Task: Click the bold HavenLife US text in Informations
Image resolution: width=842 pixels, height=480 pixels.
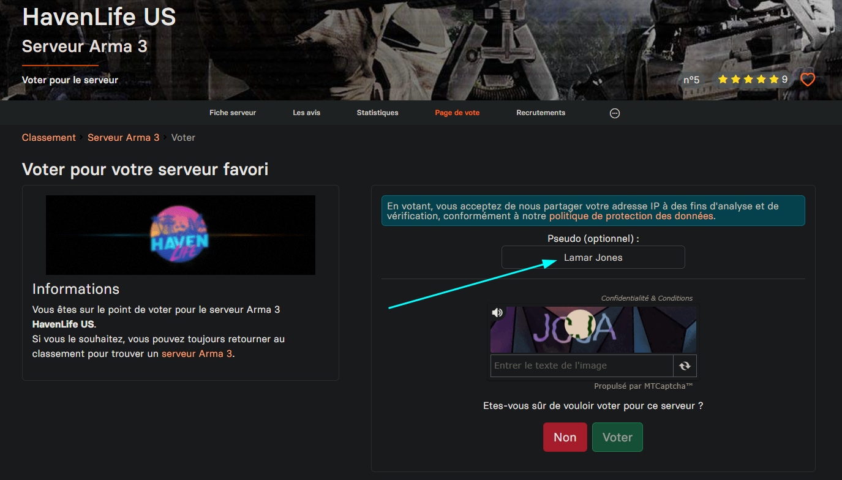Action: tap(64, 324)
